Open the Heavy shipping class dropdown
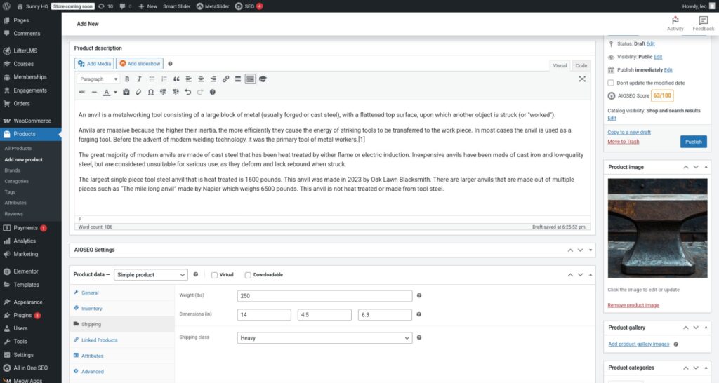This screenshot has width=719, height=383. [324, 338]
